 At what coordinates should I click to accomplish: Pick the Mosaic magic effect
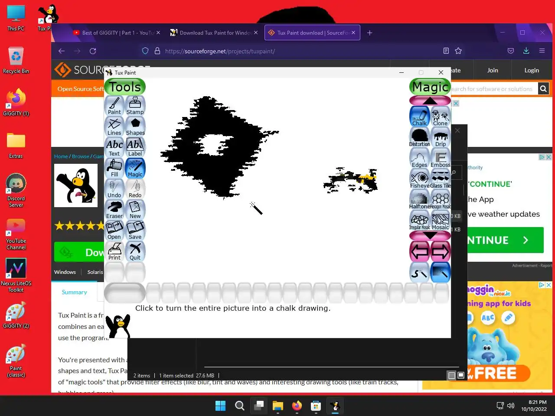point(441,221)
